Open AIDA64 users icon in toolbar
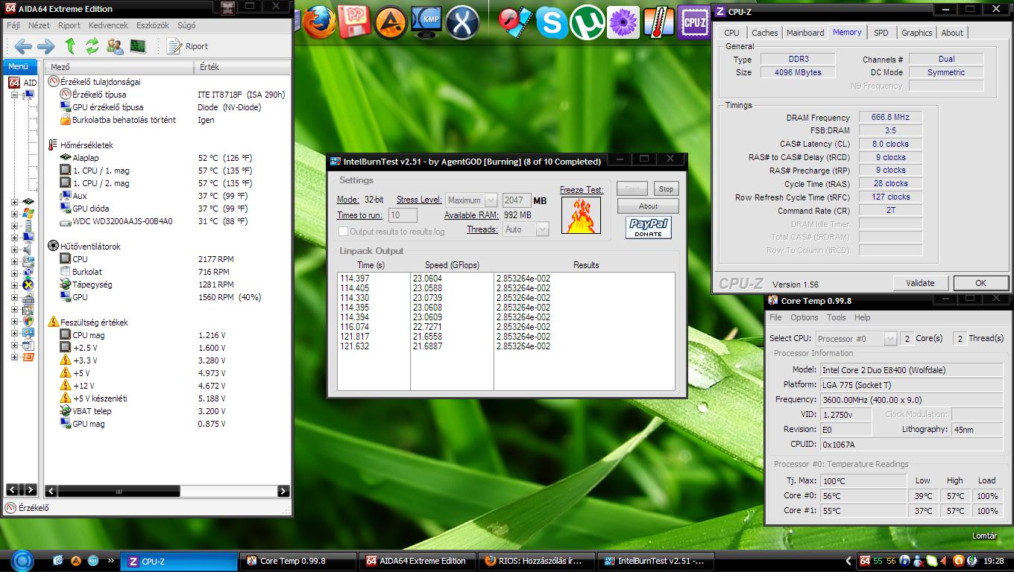This screenshot has width=1014, height=572. tap(115, 46)
